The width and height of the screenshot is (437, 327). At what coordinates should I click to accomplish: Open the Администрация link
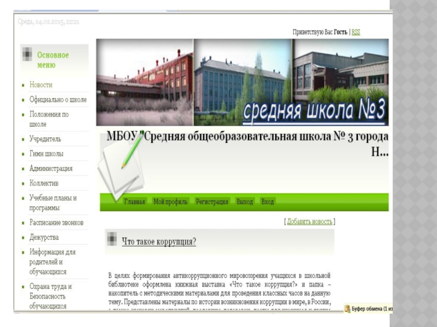point(51,168)
